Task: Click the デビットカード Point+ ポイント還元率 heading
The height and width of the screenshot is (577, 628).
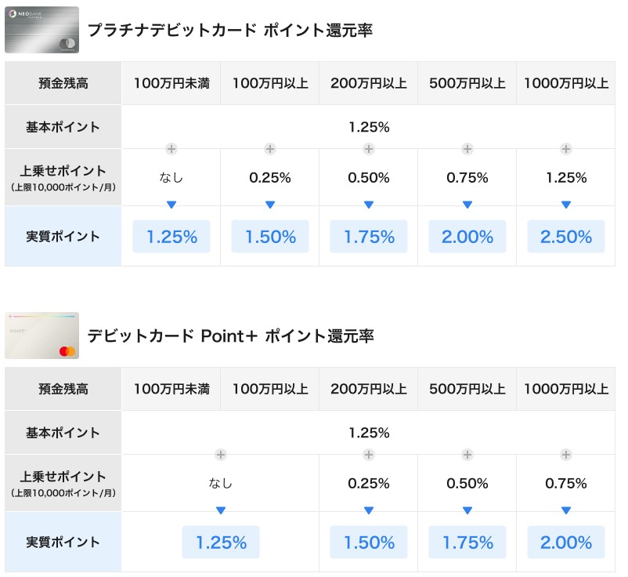Action: tap(231, 336)
